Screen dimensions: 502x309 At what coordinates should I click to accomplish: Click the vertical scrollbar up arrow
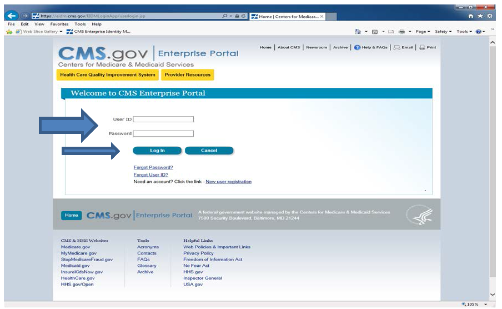tap(493, 42)
